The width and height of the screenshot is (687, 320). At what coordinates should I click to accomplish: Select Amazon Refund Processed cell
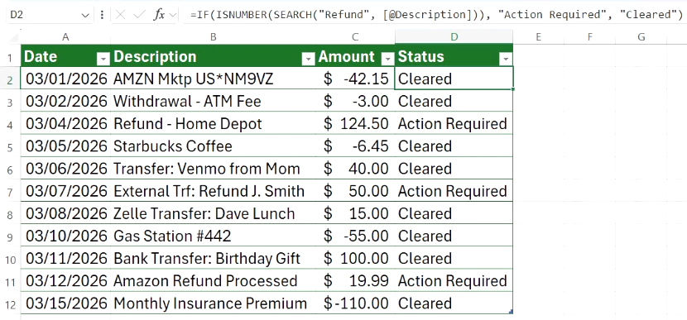(213, 281)
